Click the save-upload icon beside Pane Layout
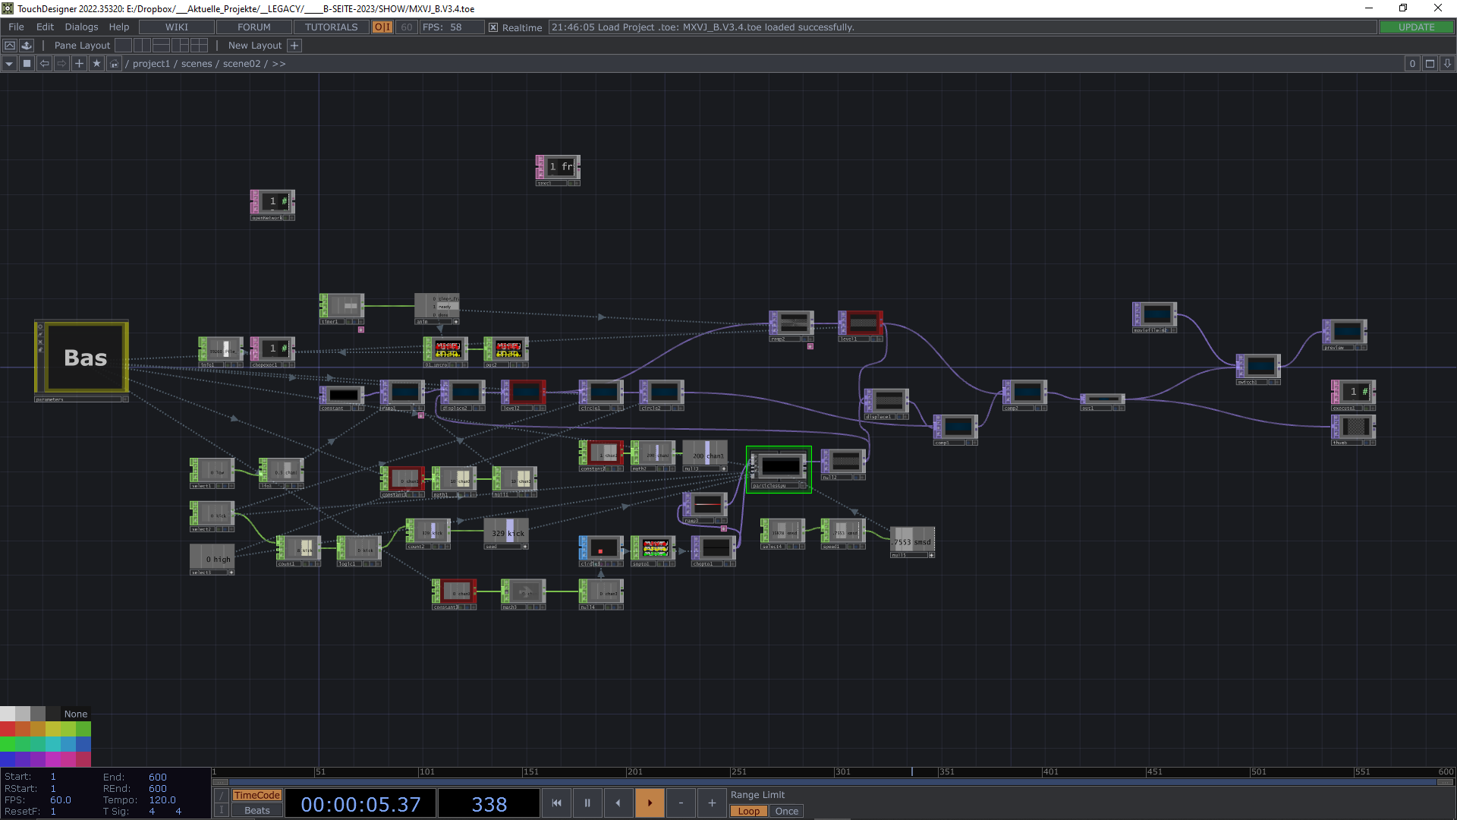 coord(27,46)
